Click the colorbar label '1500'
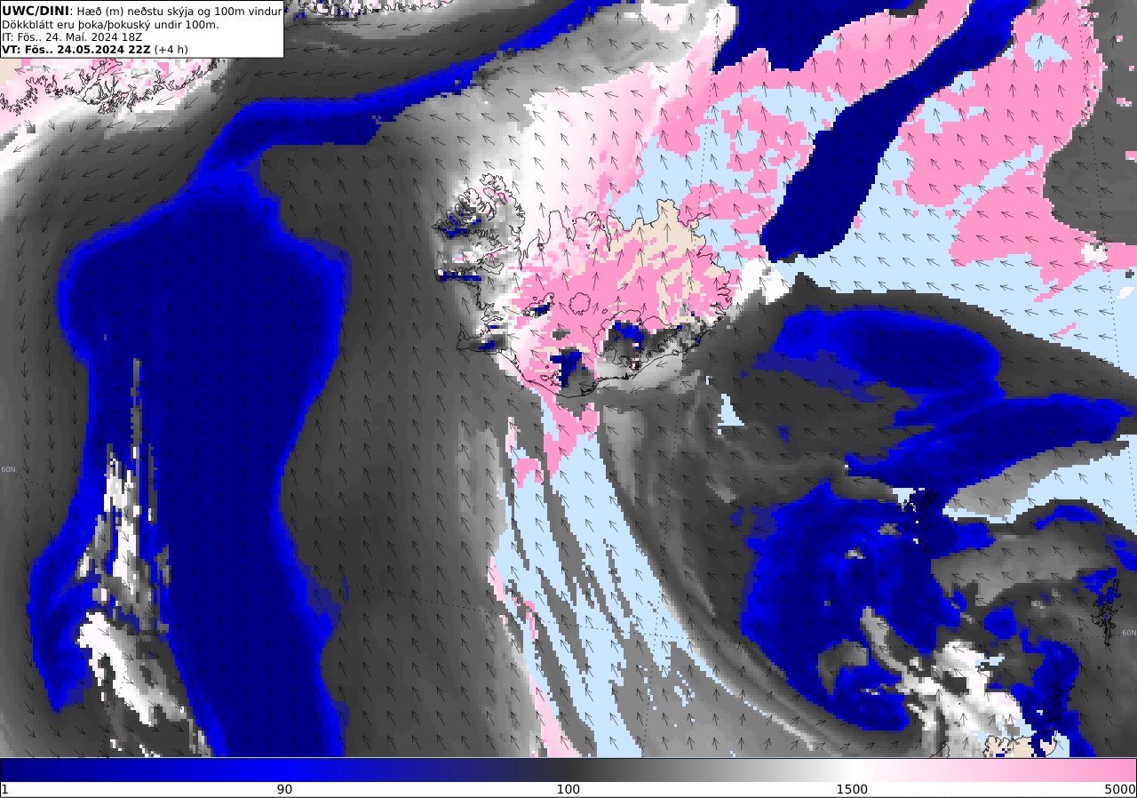This screenshot has height=798, width=1137. point(852,789)
